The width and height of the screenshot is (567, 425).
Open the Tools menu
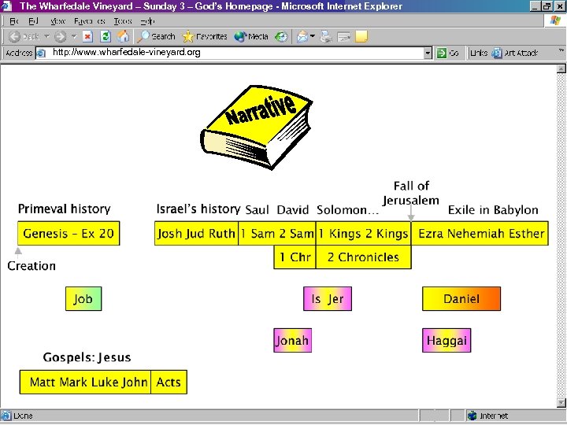123,21
